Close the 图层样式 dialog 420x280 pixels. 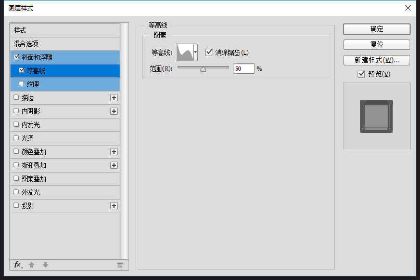click(408, 8)
